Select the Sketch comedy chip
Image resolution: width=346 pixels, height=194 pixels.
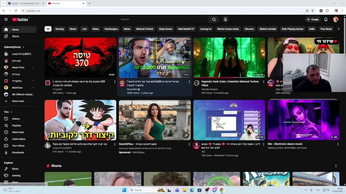(268, 29)
